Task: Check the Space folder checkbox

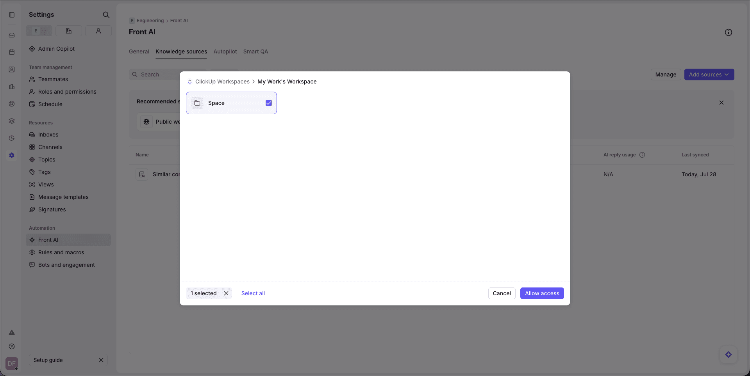Action: 269,103
